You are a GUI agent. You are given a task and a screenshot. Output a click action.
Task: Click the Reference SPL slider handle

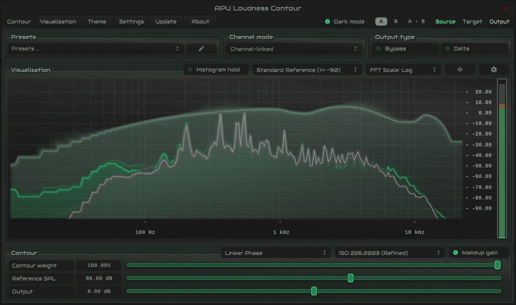click(x=351, y=278)
